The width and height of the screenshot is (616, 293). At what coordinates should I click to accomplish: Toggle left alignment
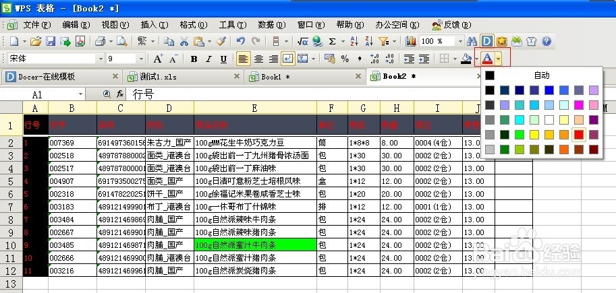[x=243, y=59]
